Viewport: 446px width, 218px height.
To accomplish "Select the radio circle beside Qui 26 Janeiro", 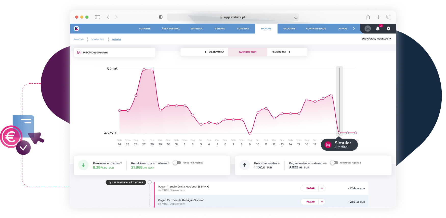I will click(x=150, y=182).
